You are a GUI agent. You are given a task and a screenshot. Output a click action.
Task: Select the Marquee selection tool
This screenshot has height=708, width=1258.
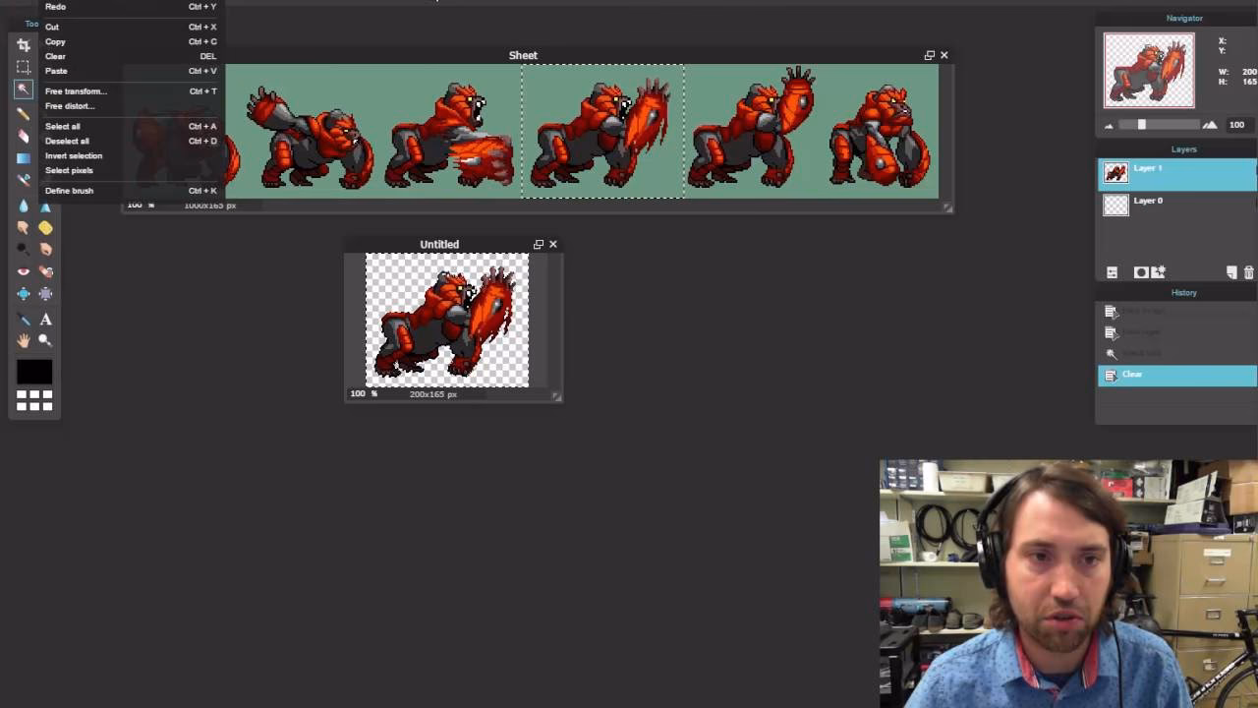24,67
